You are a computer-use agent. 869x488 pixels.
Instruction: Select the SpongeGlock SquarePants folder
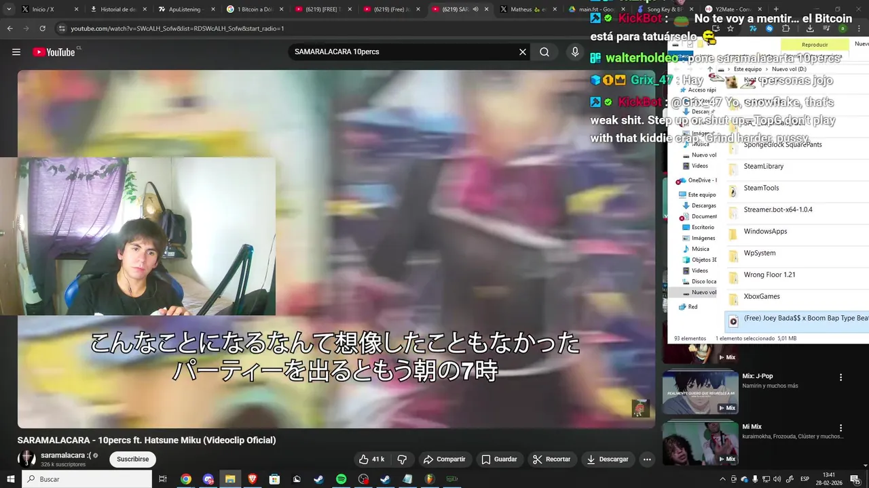(782, 144)
